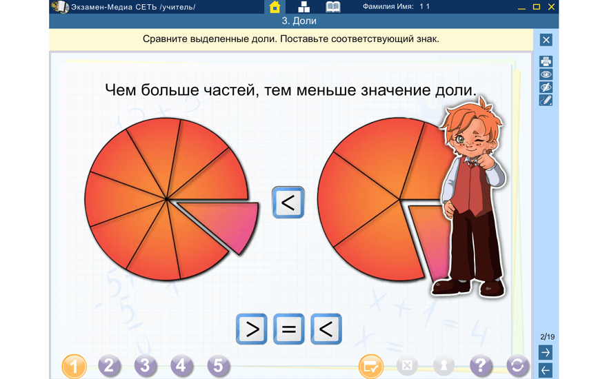Click the grey keyhole hint button
Image resolution: width=607 pixels, height=379 pixels.
(x=444, y=366)
